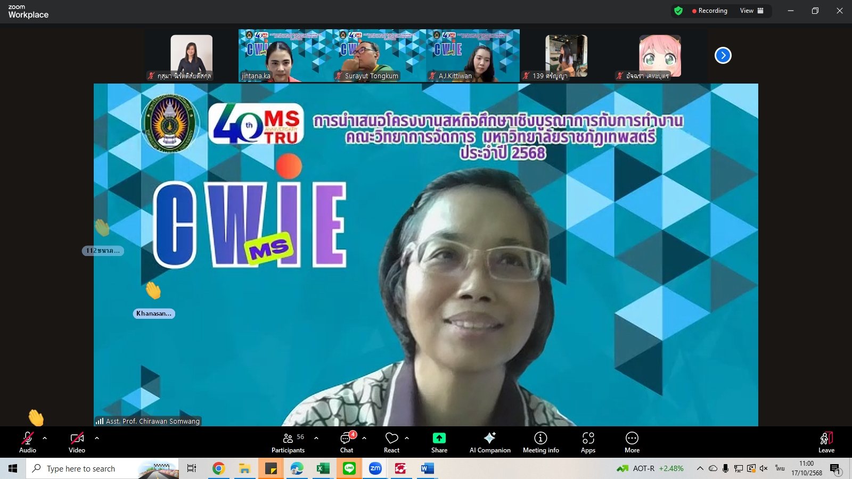The image size is (852, 479).
Task: Show next participants with blue arrow
Action: coord(723,55)
